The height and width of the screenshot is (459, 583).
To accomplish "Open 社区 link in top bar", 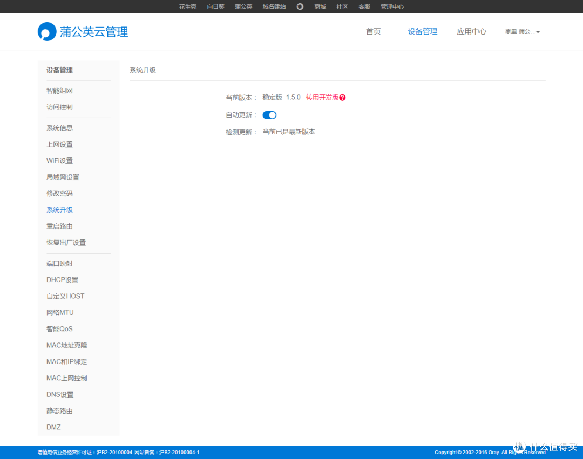I will click(342, 6).
